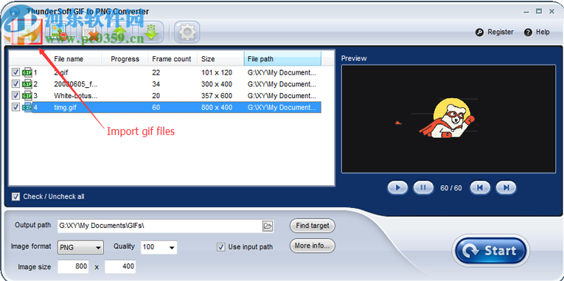This screenshot has height=281, width=564.
Task: Click the Start conversion button
Action: (x=490, y=251)
